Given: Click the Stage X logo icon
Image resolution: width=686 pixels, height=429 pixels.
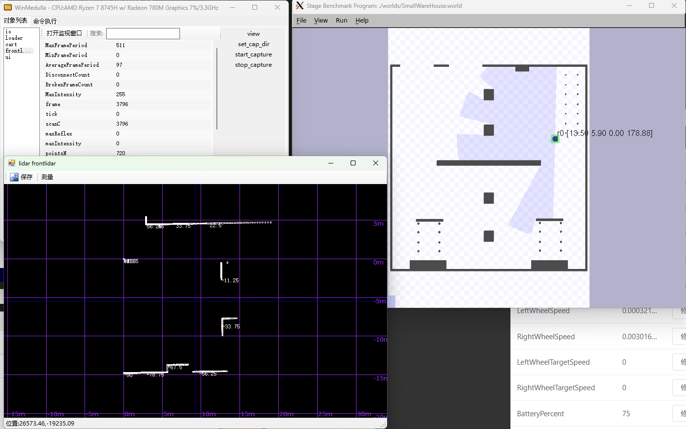Looking at the screenshot, I should click(299, 6).
